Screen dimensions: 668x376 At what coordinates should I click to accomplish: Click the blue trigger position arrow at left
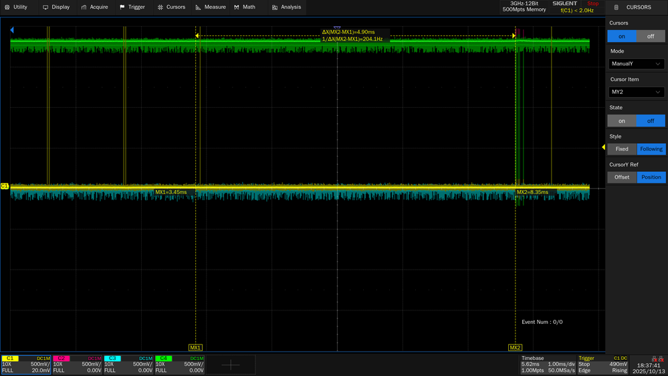click(12, 30)
